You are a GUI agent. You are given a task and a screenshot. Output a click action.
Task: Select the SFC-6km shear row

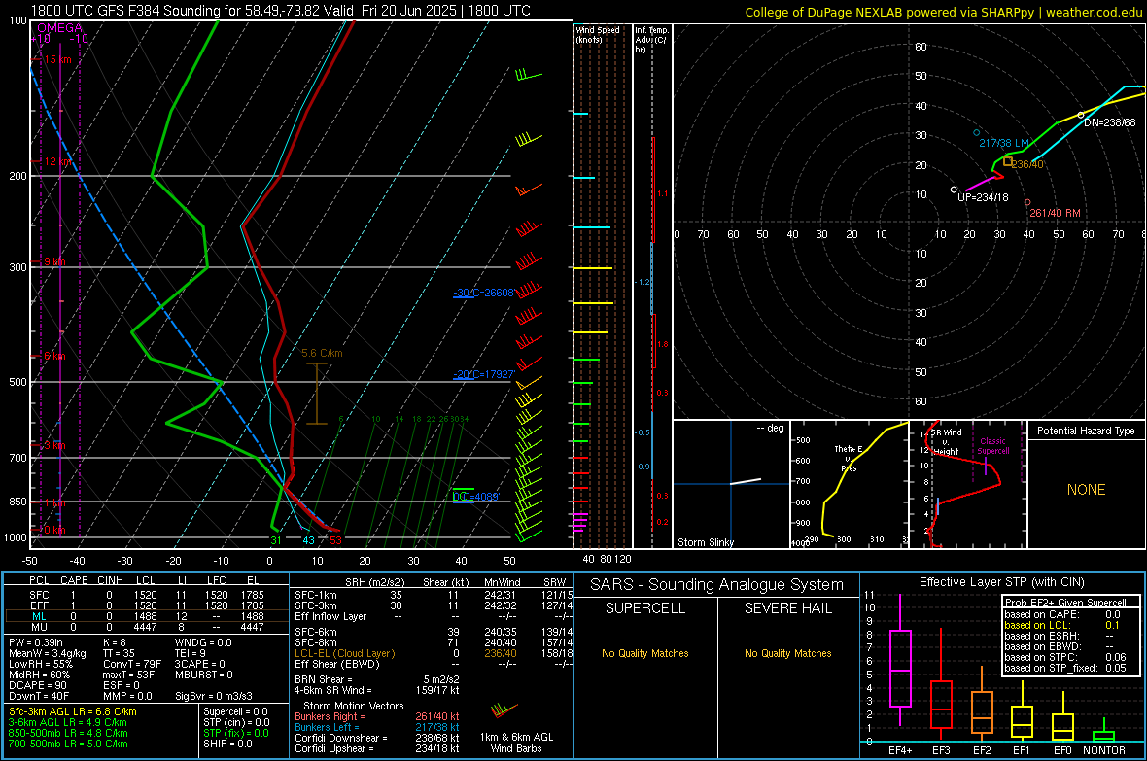(434, 632)
